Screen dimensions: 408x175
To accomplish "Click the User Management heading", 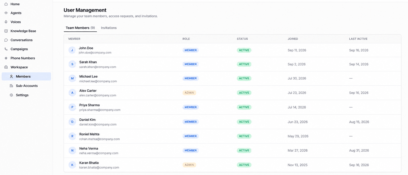I will tap(85, 10).
